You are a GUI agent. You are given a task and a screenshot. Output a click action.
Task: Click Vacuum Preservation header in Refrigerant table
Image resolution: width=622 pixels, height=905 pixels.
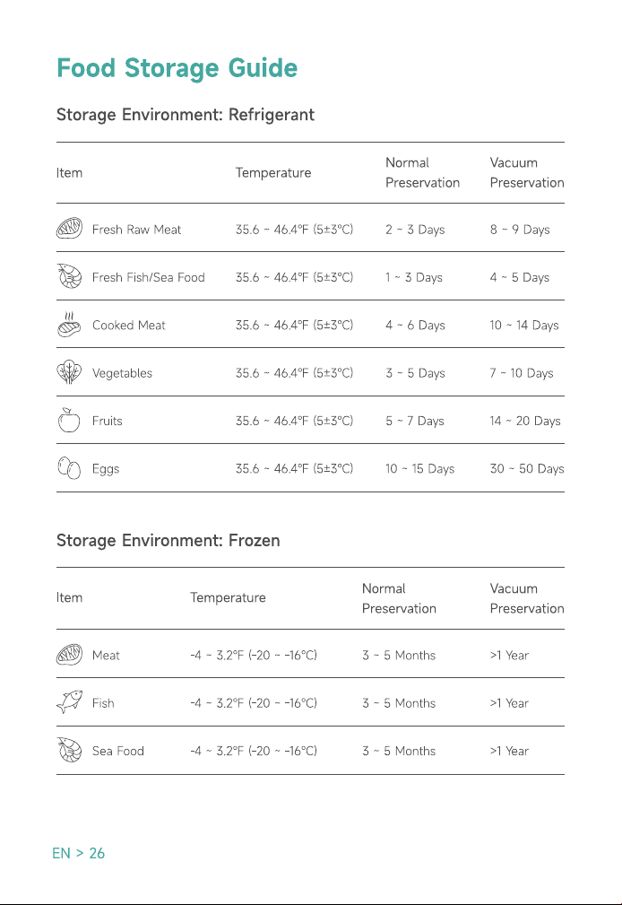(527, 172)
